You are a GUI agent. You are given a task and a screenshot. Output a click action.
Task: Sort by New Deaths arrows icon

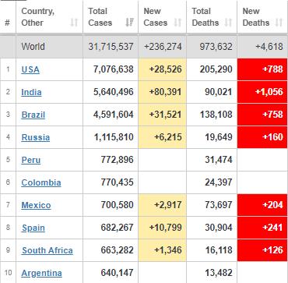279,23
